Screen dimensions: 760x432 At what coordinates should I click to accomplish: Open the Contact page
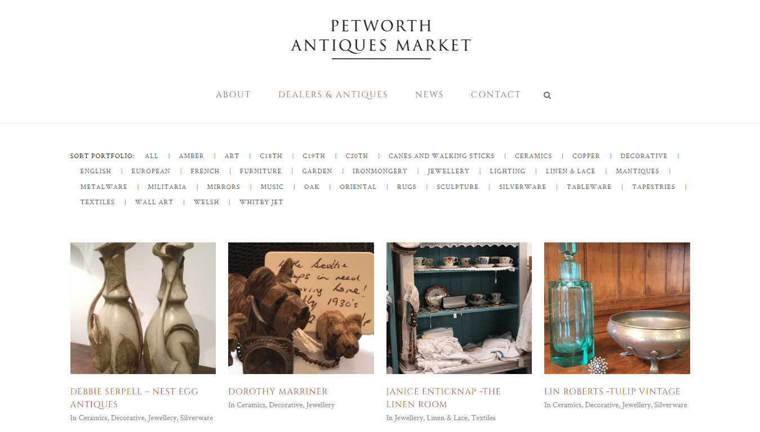(496, 94)
